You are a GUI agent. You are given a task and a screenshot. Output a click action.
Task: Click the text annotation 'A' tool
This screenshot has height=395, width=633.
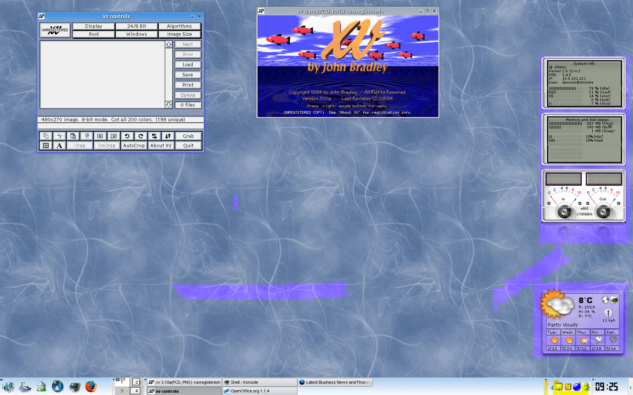click(59, 146)
